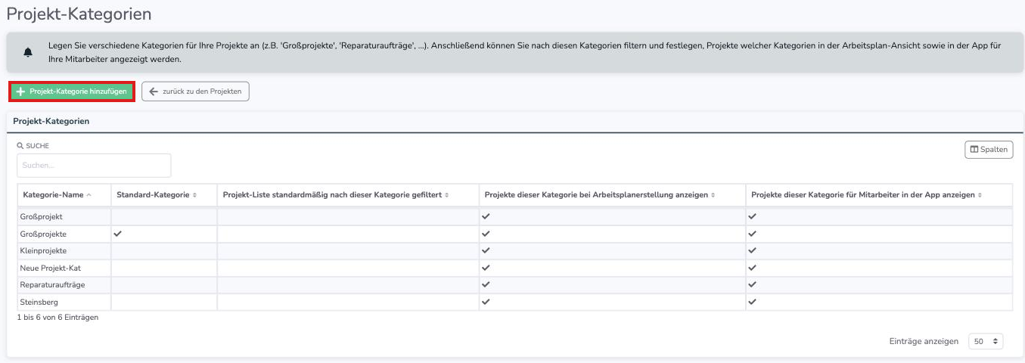Click App-anzeigen checkmark in Steinsberg row
Viewport: 1025px width, 363px height.
(x=752, y=302)
